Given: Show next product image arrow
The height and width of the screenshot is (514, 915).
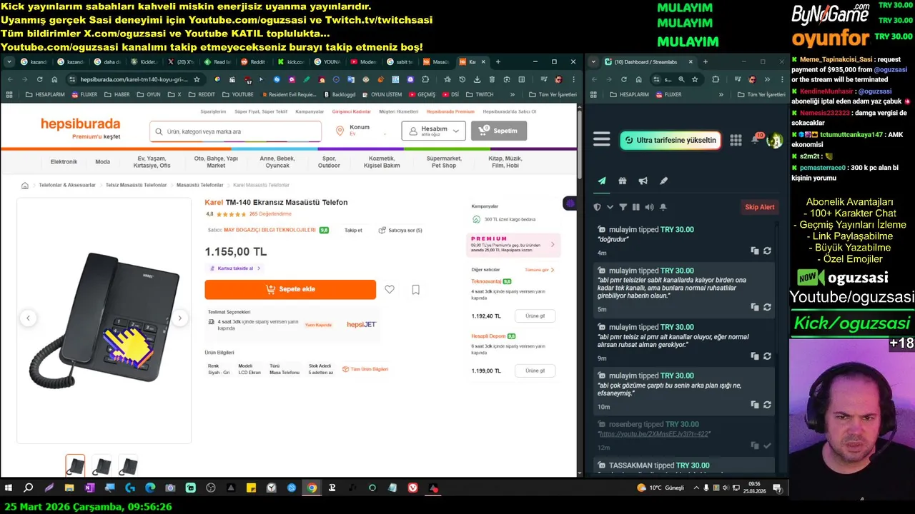Looking at the screenshot, I should coord(180,318).
